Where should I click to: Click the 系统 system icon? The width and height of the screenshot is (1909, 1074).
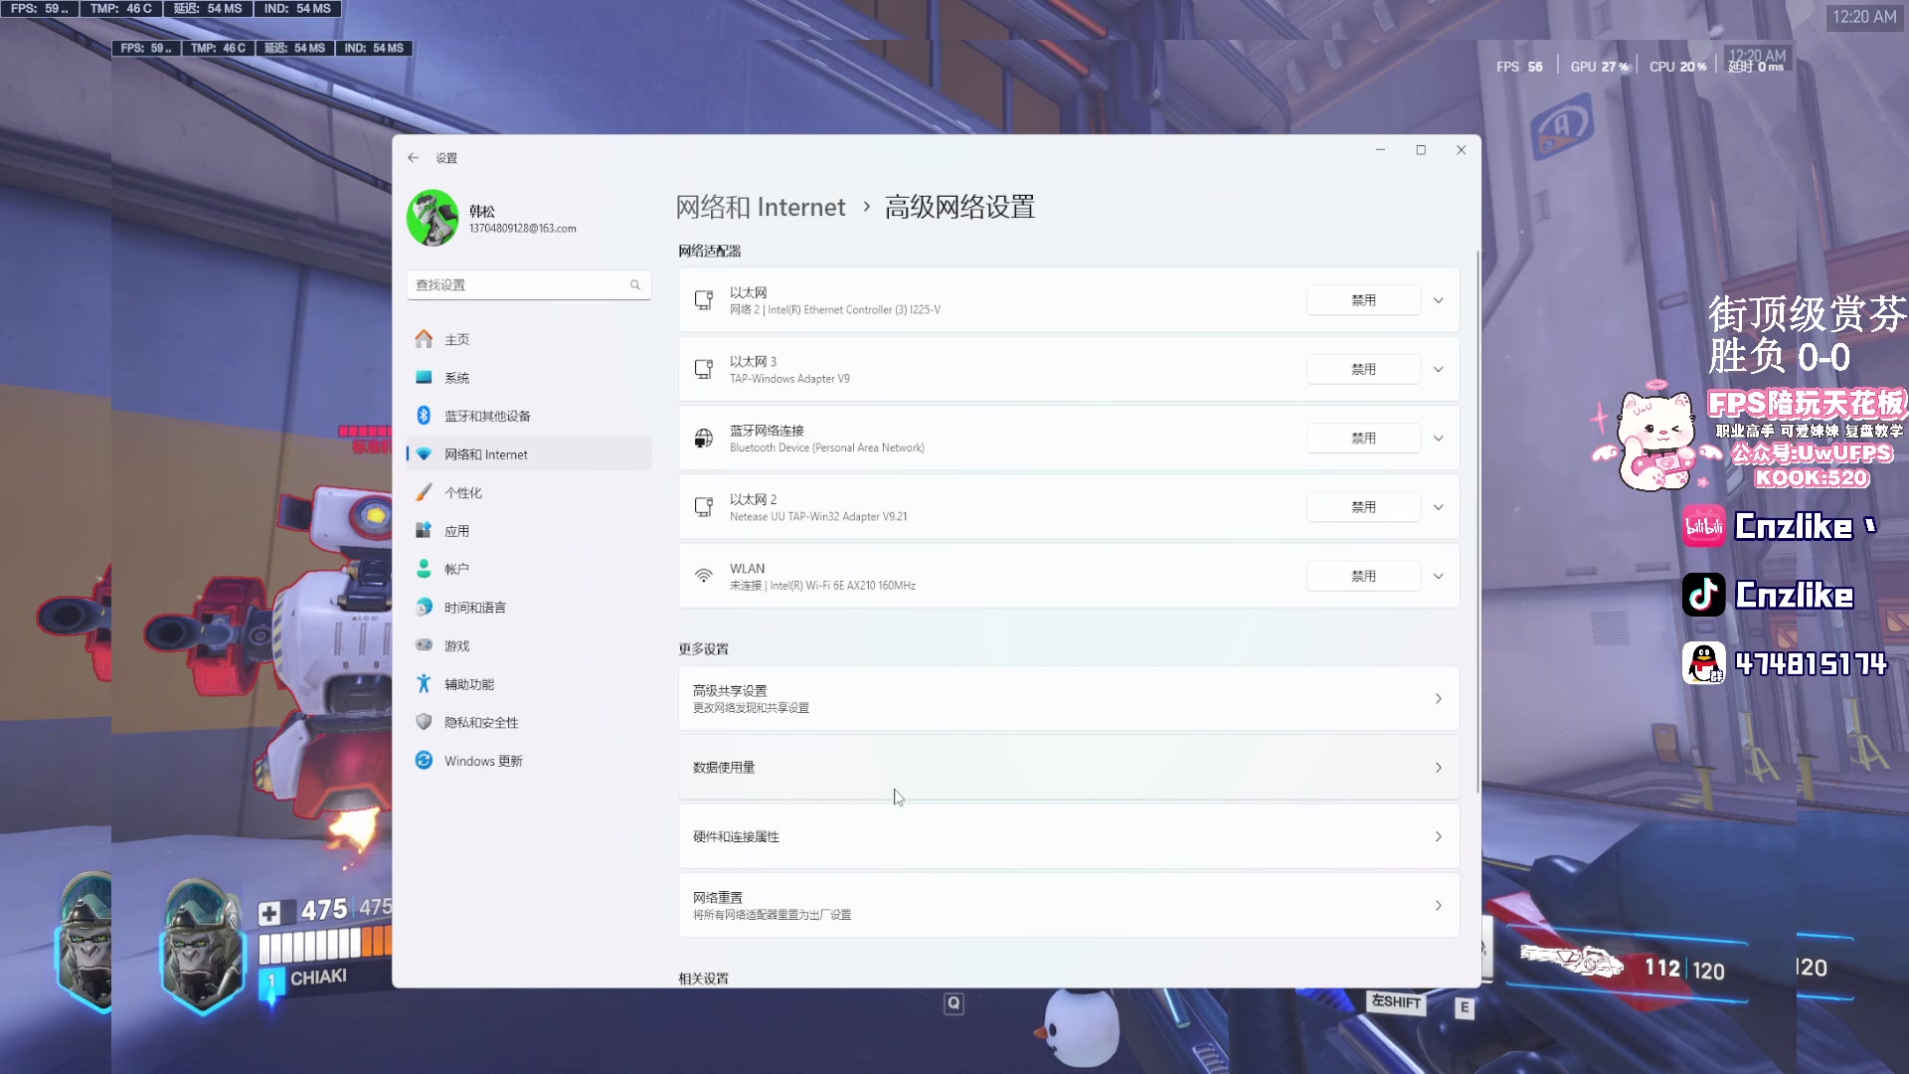(424, 378)
